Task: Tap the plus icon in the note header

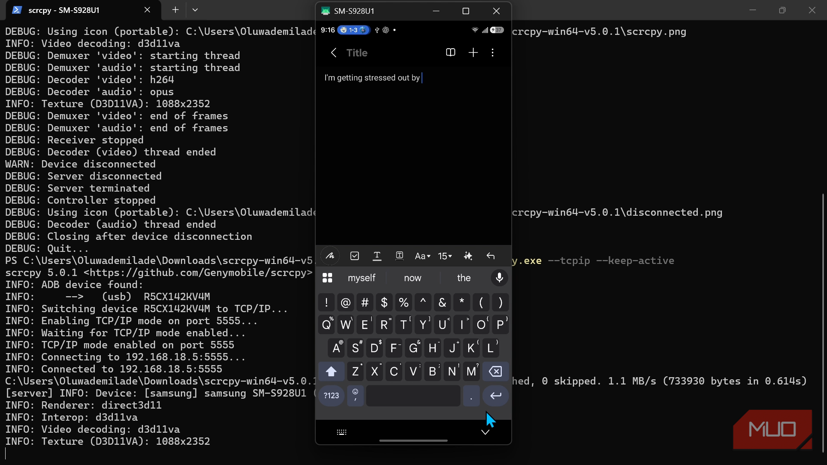Action: coord(473,53)
